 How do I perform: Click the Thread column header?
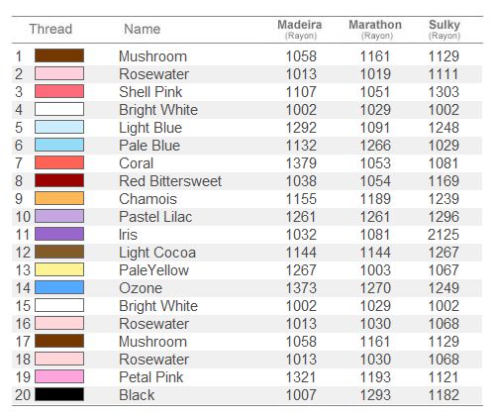(x=50, y=29)
